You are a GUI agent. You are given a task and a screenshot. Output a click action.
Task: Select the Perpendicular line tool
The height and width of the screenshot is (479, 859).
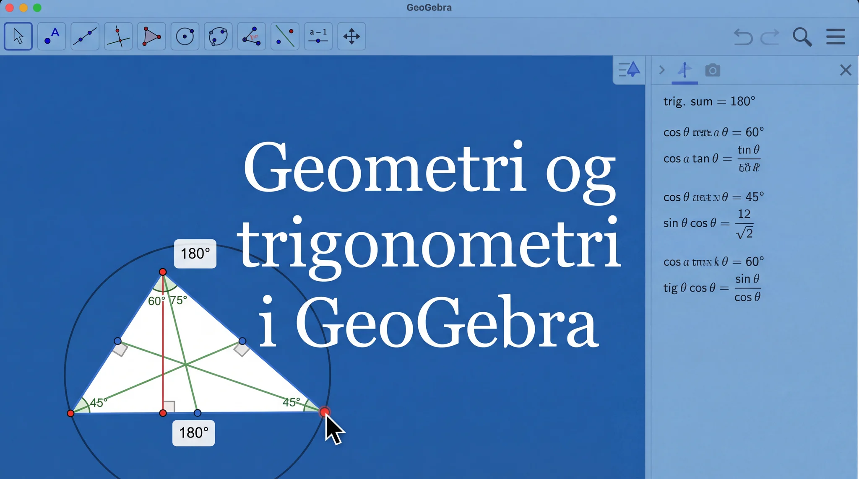(118, 36)
